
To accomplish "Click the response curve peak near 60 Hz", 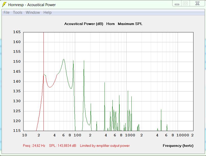I will click(64, 59).
